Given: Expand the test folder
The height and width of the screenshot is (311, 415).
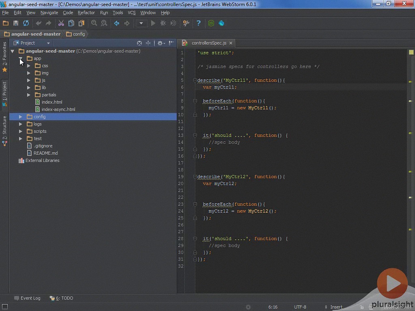Looking at the screenshot, I should pos(20,138).
